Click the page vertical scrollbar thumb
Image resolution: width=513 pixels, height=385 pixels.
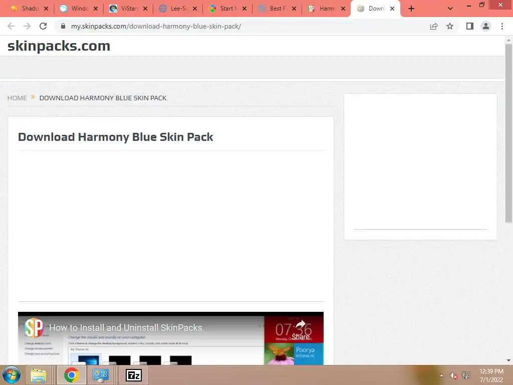tap(508, 133)
